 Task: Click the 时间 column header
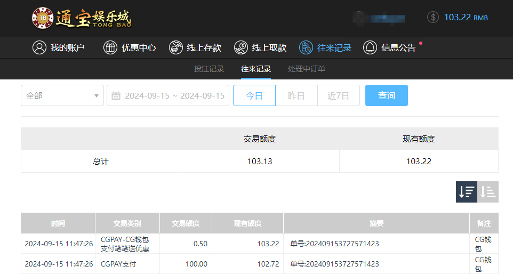click(x=58, y=223)
